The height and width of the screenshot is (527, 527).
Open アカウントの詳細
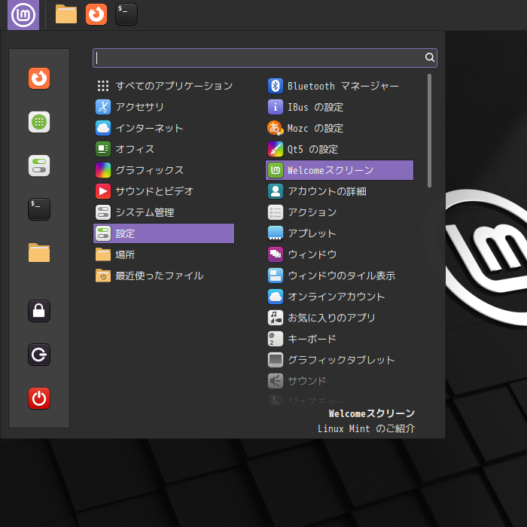pyautogui.click(x=340, y=191)
